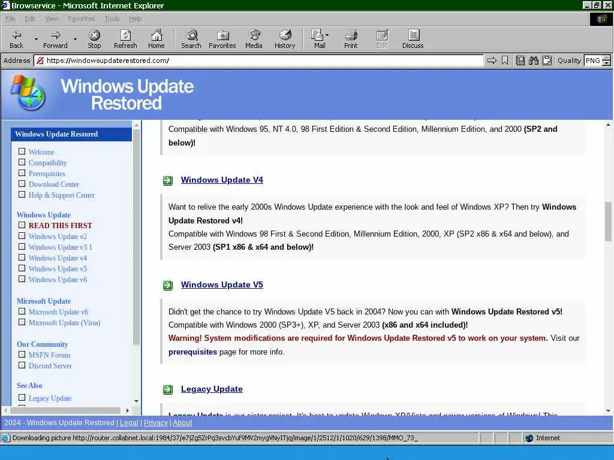Go to the Home page

pyautogui.click(x=156, y=39)
